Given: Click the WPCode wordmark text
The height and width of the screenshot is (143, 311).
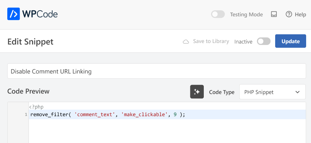Looking at the screenshot, I should [40, 14].
